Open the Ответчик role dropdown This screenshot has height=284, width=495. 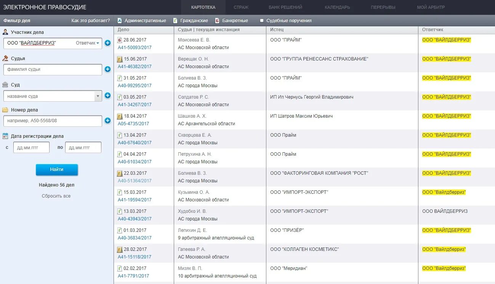pos(88,43)
